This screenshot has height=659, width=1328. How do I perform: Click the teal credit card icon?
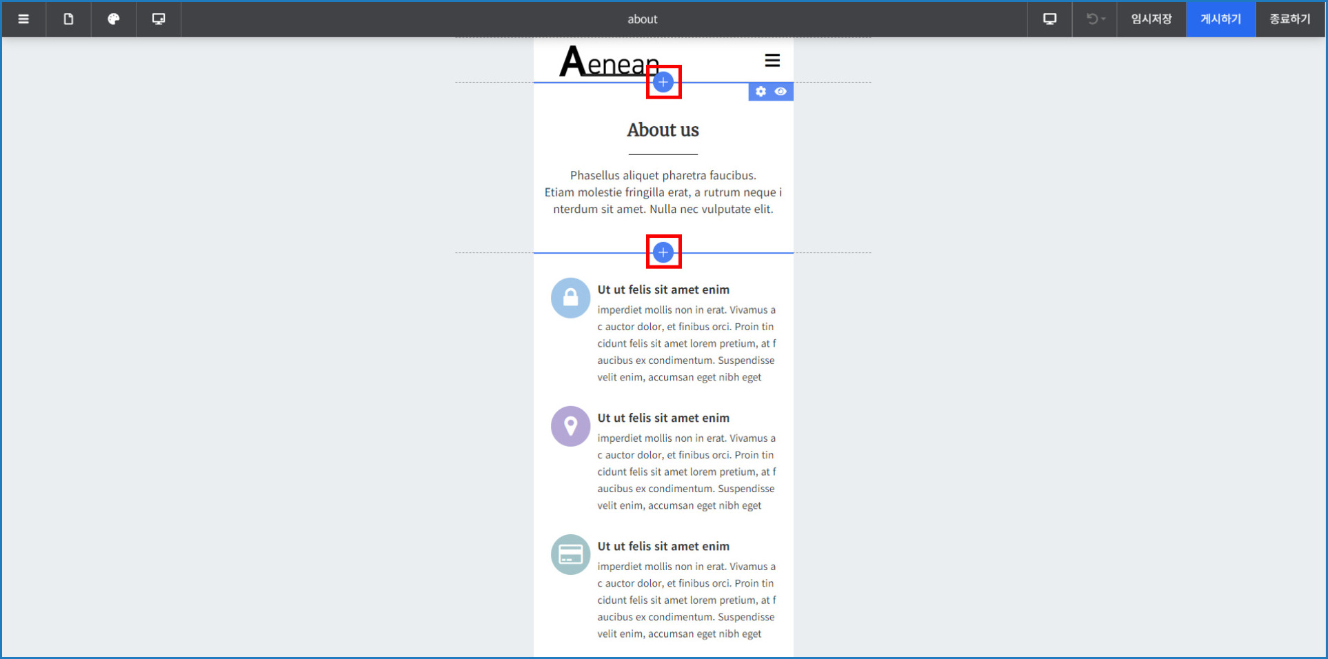click(570, 554)
